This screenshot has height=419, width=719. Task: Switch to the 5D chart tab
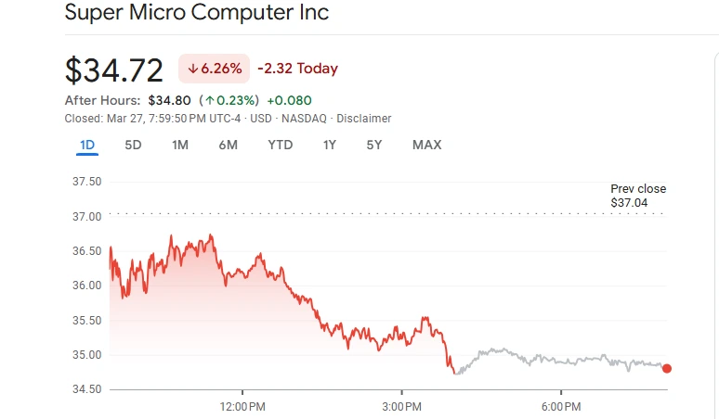pos(133,145)
